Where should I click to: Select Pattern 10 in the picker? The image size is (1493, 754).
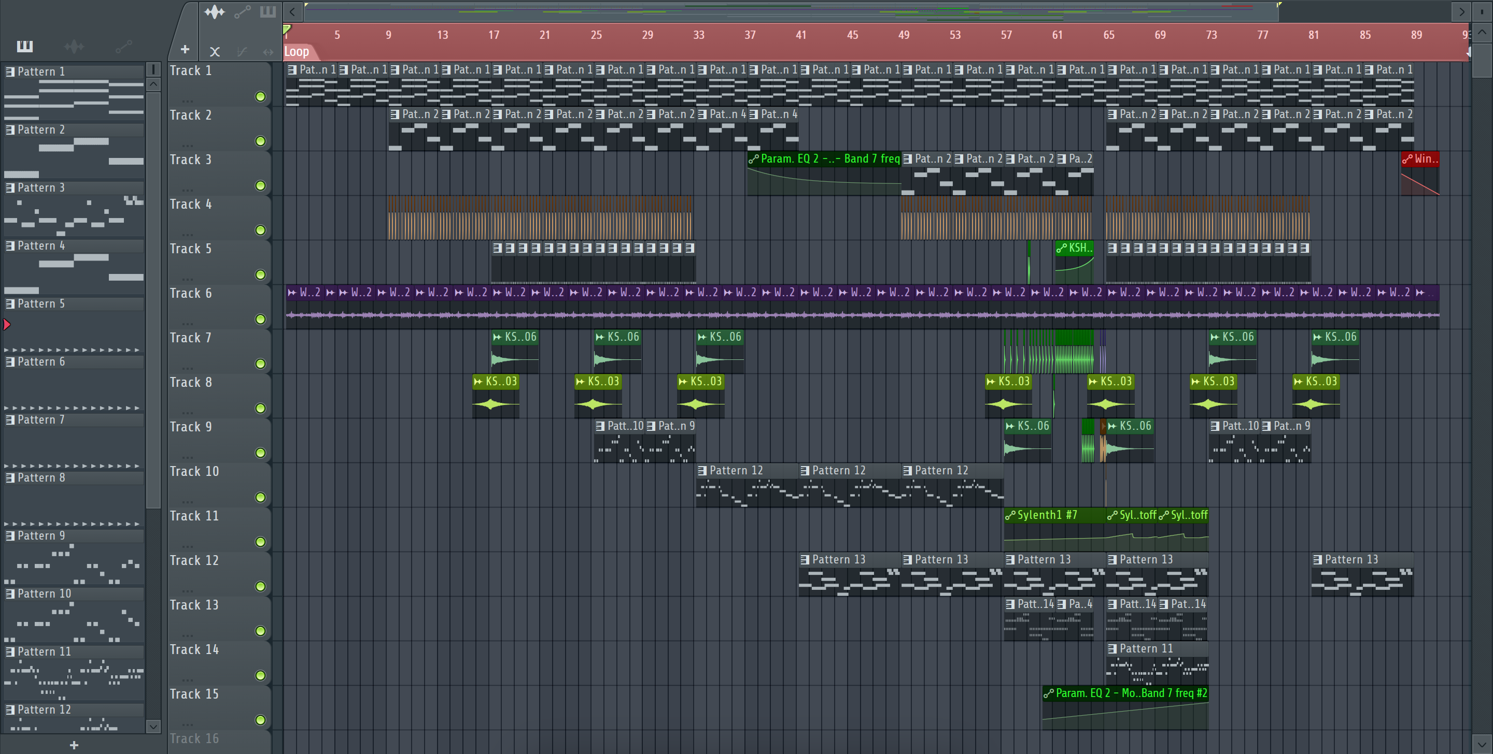(x=74, y=593)
